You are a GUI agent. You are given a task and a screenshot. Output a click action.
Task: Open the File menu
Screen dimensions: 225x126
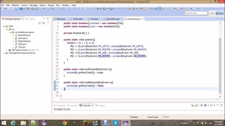(x=2, y=5)
